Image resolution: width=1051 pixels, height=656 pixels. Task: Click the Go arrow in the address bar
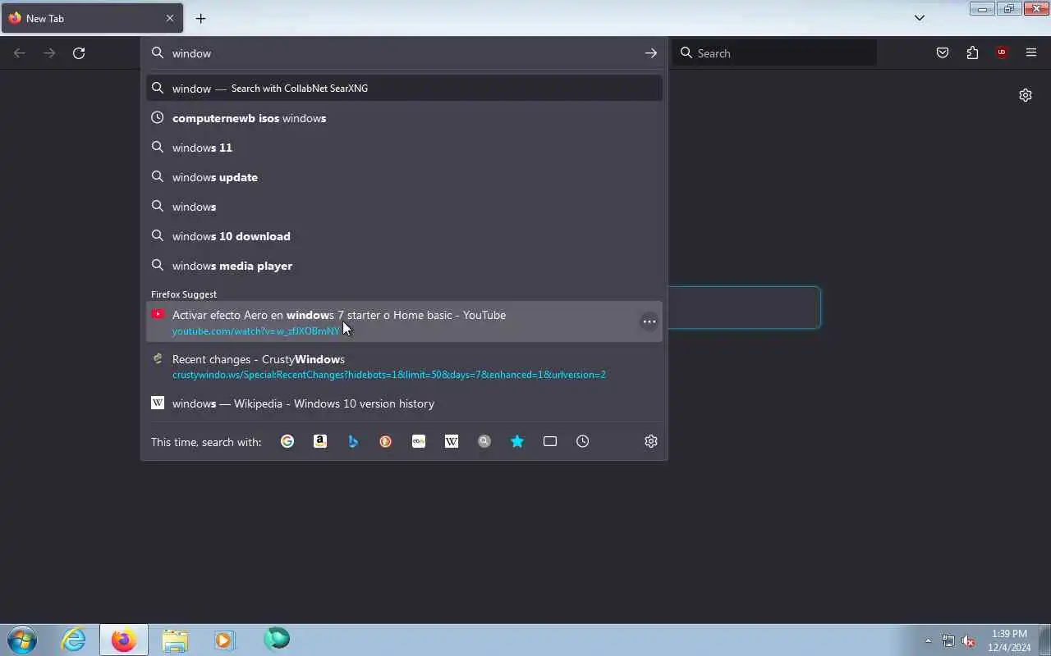[x=651, y=53]
